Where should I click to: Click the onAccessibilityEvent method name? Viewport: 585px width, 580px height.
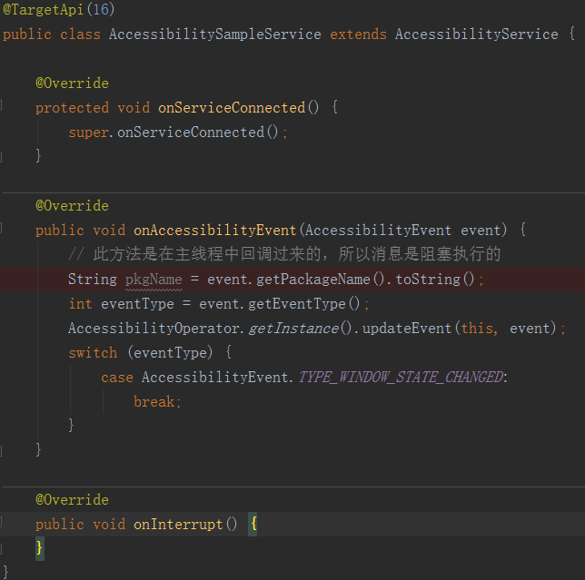click(x=215, y=231)
